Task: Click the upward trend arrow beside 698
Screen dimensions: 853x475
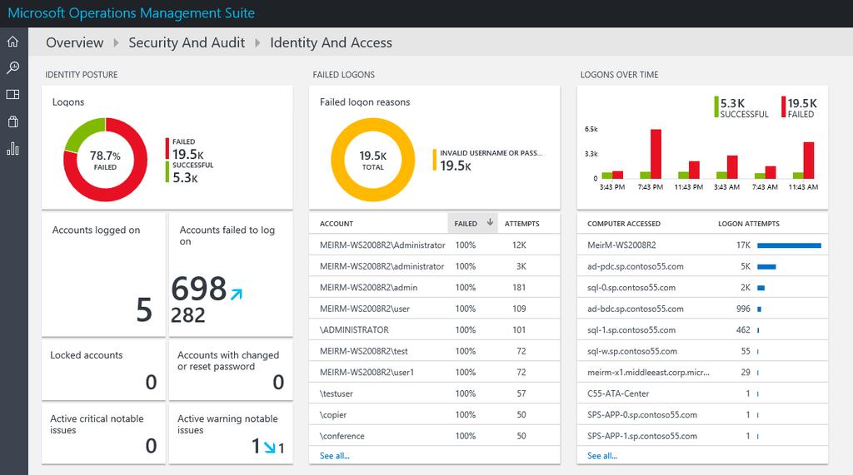Action: pos(236,294)
